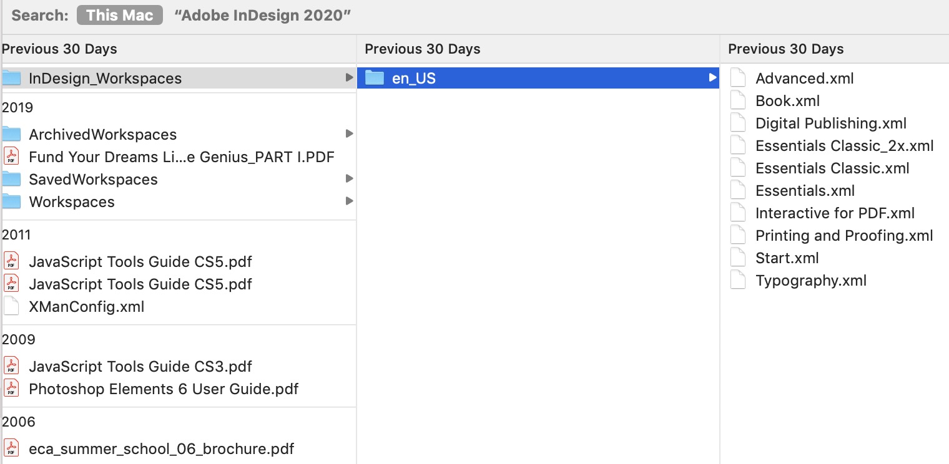Click the document icon beside XManConfig.xml
This screenshot has height=464, width=949.
12,306
